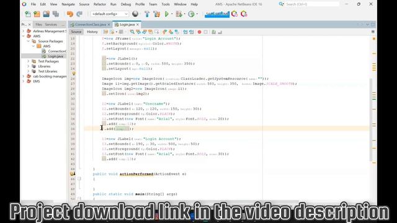Viewport: 397px width, 223px height.
Task: Click the Previous Bookmark icon
Action: [165, 32]
